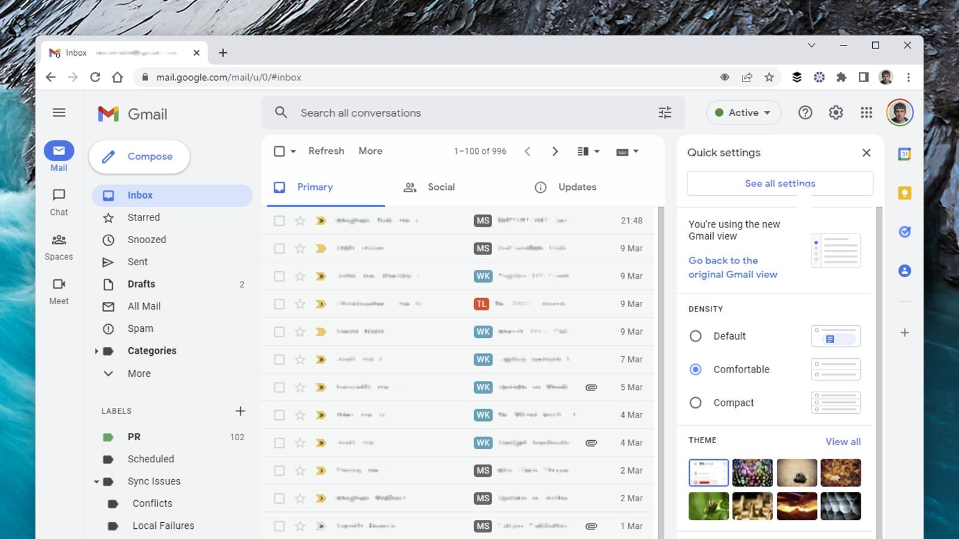
Task: Click Go back to original Gmail view
Action: click(732, 268)
